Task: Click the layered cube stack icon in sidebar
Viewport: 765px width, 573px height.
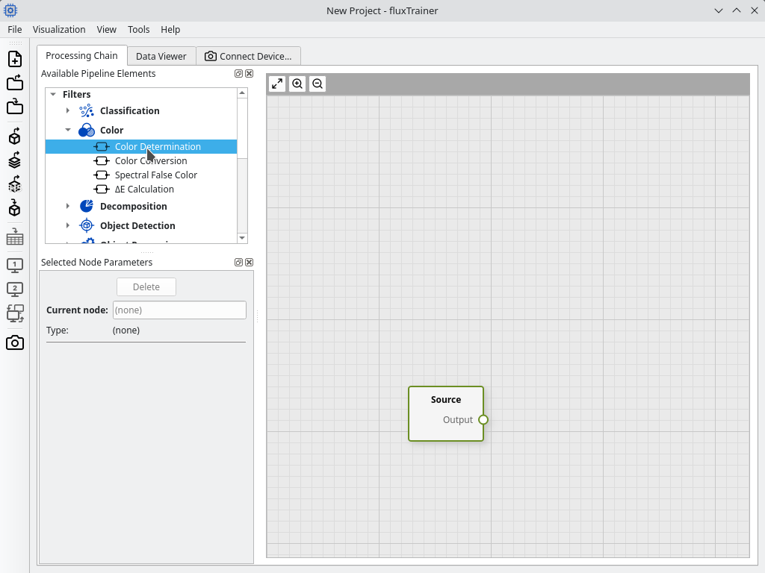Action: tap(15, 160)
